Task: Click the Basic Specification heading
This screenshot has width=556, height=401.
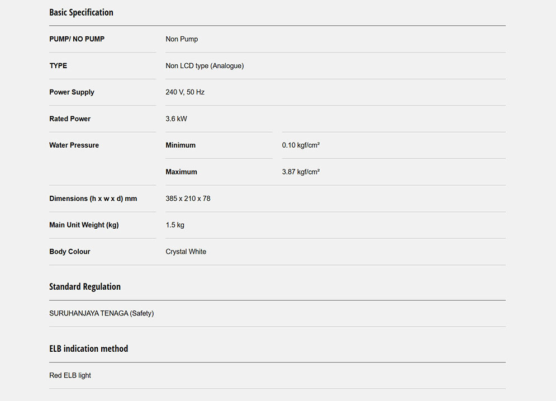Action: tap(81, 12)
